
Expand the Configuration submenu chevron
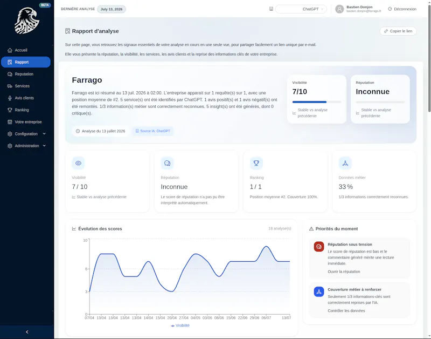44,133
